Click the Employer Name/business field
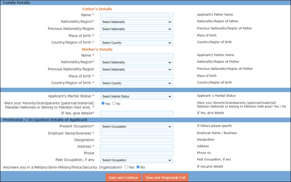Viewport: 291px width, 182px height. click(x=136, y=133)
